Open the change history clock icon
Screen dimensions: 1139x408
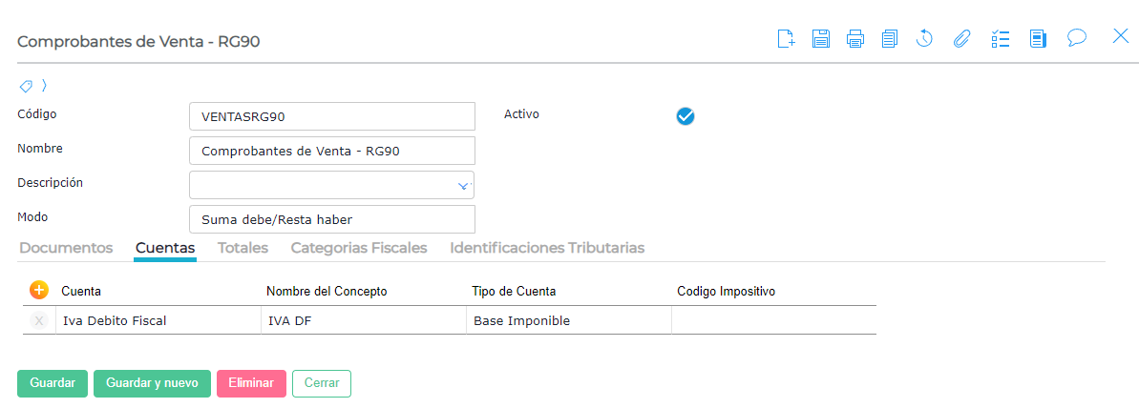pos(924,38)
